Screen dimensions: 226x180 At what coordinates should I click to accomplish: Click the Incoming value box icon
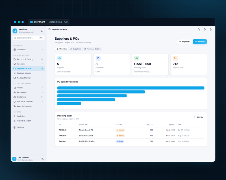click(x=136, y=58)
